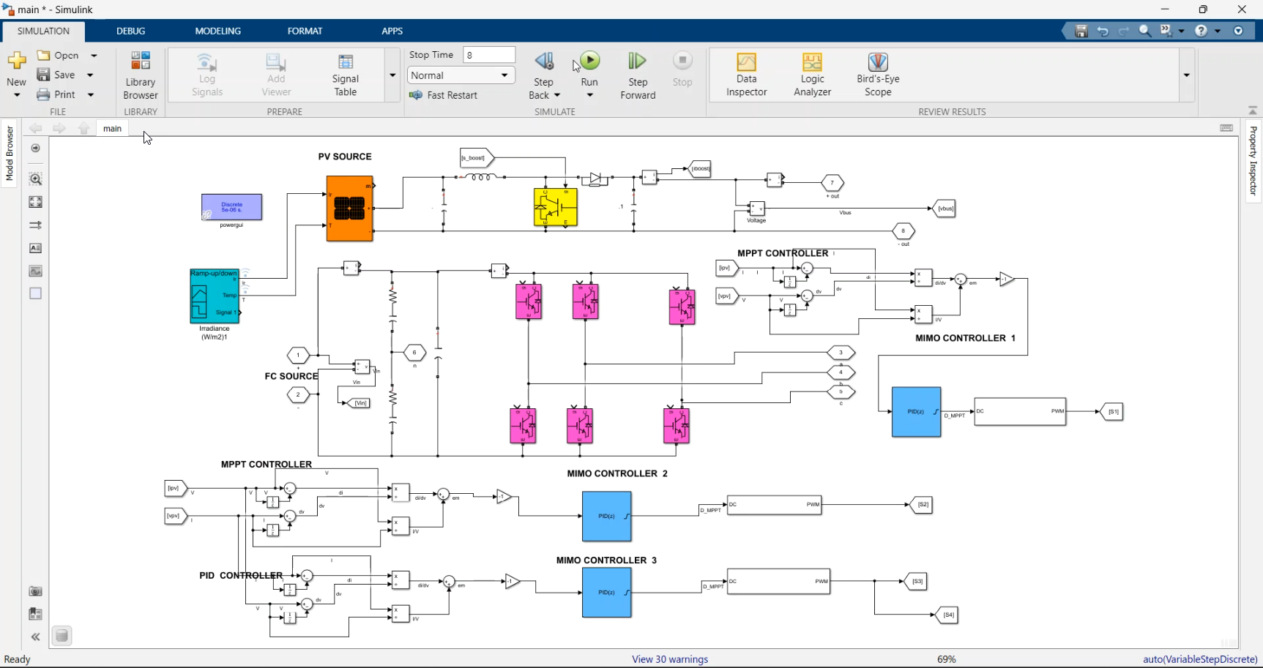This screenshot has height=668, width=1263.
Task: Open the Model Browser side panel
Action: 10,153
